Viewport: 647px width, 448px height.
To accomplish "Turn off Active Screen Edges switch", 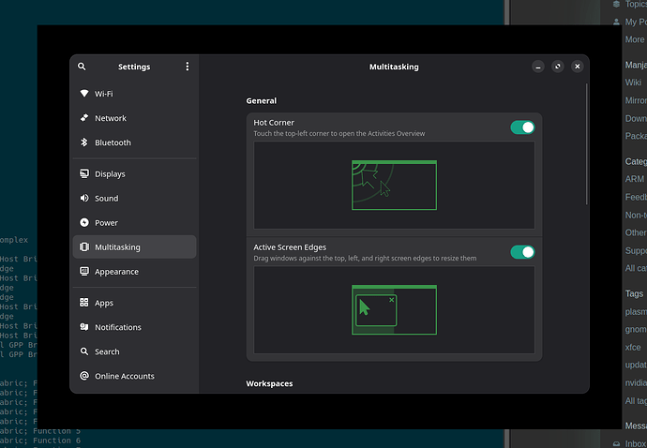I will tap(522, 252).
